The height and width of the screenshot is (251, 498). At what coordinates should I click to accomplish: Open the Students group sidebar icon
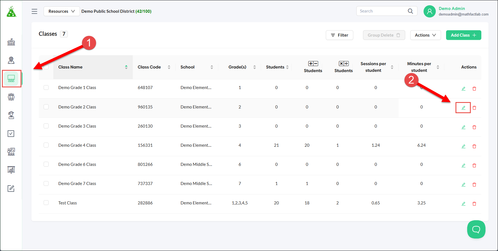click(x=11, y=97)
